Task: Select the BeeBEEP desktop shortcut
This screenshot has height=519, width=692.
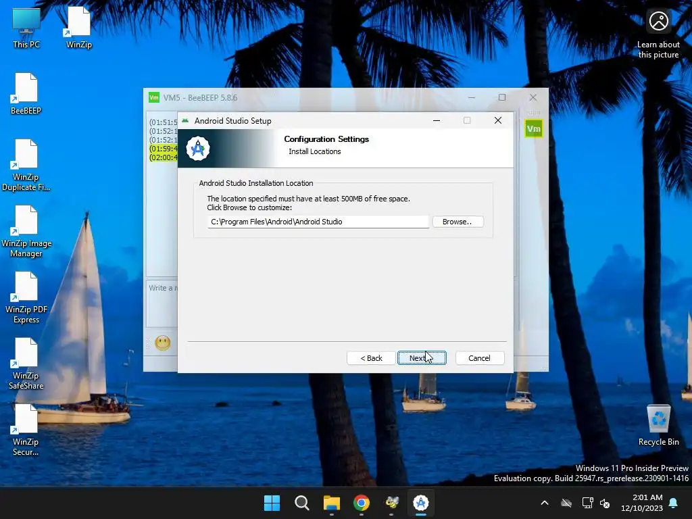Action: 26,94
